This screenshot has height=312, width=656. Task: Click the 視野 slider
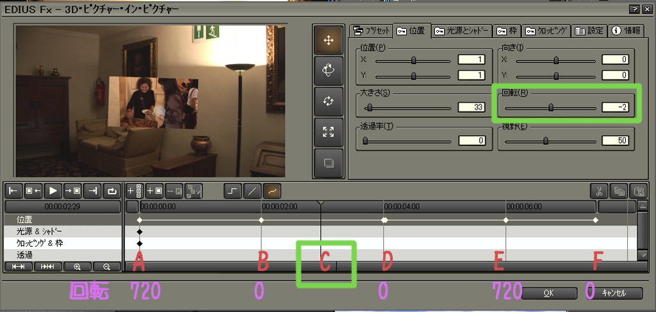(550, 141)
